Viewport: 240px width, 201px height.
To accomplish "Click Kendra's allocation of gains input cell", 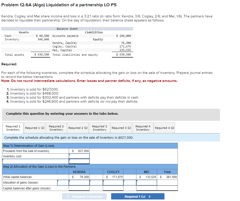I will (80, 182).
